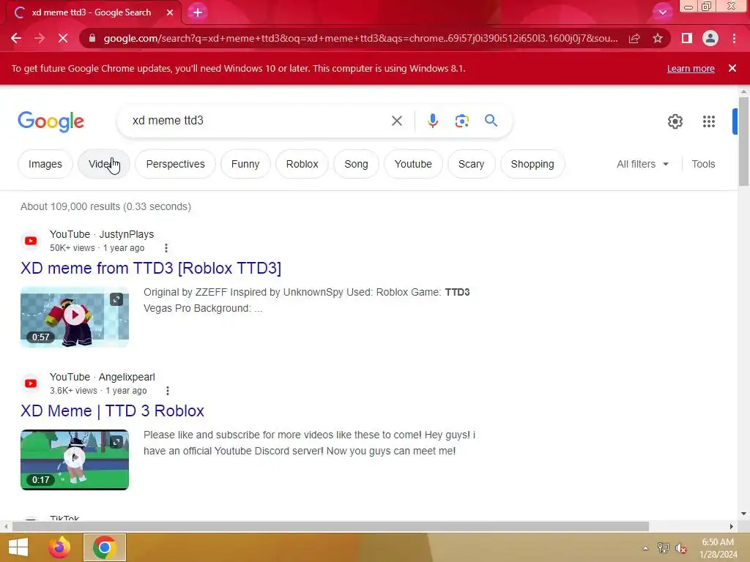Screen dimensions: 750x562
Task: Select the Perspectives filter chip
Action: click(175, 164)
